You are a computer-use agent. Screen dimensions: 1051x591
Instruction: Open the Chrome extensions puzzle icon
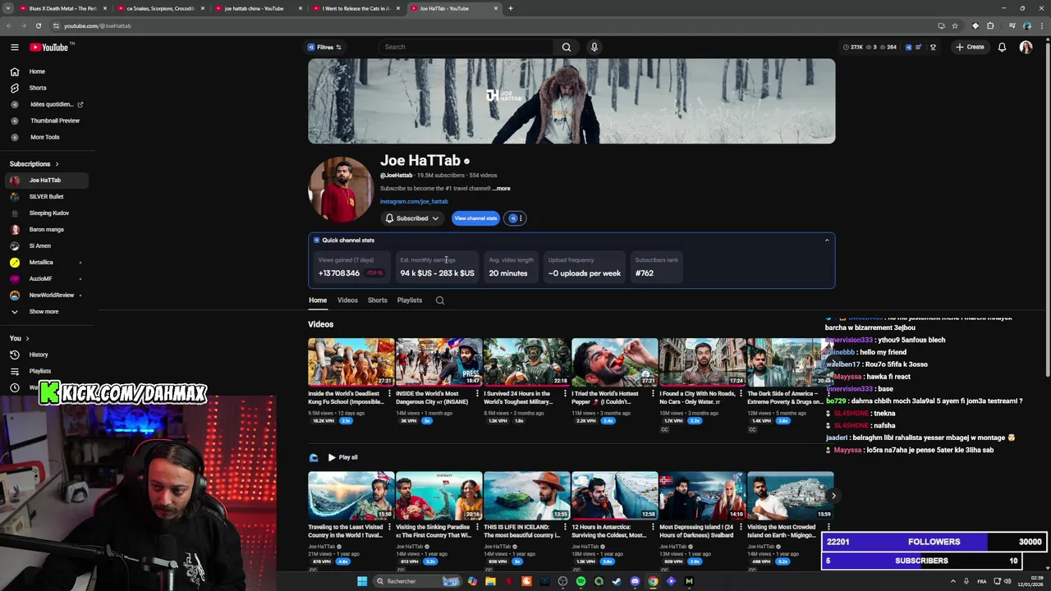pos(990,25)
